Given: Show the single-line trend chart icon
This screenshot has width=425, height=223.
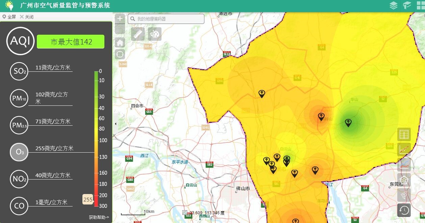Looking at the screenshot, I should [x=404, y=150].
